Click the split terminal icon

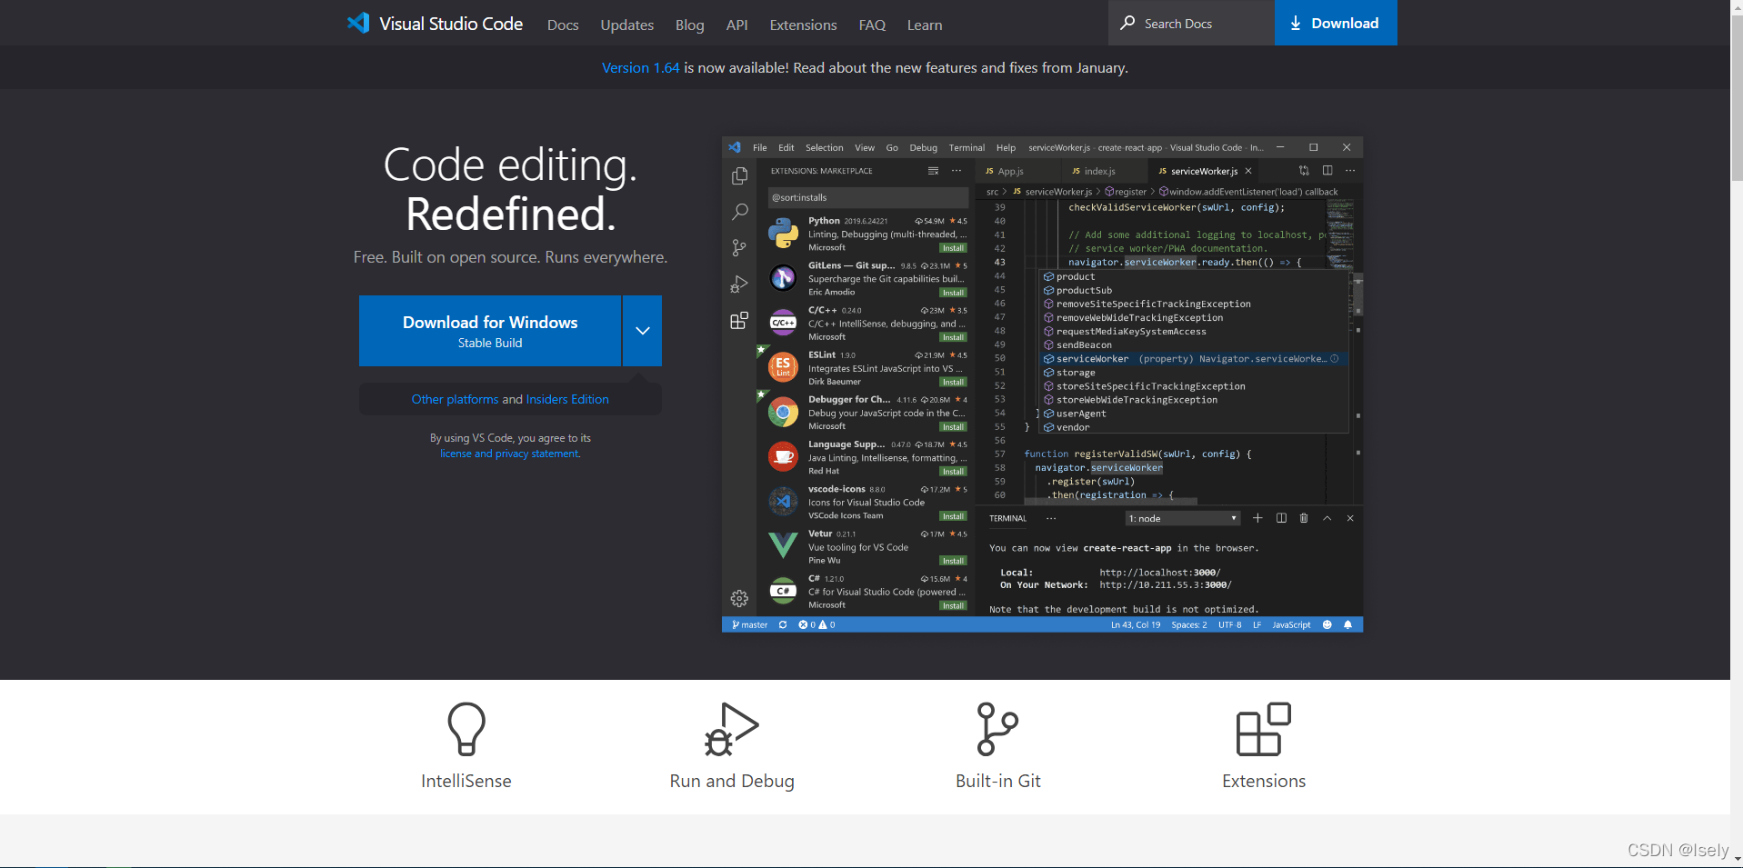(x=1281, y=518)
